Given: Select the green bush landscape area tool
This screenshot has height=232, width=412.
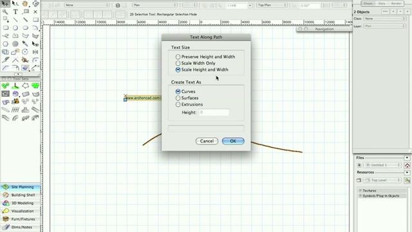Looking at the screenshot, I should coord(35,86).
